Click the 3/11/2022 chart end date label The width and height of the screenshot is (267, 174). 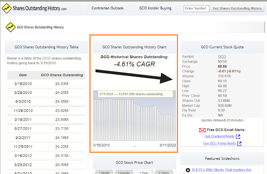coord(167,145)
